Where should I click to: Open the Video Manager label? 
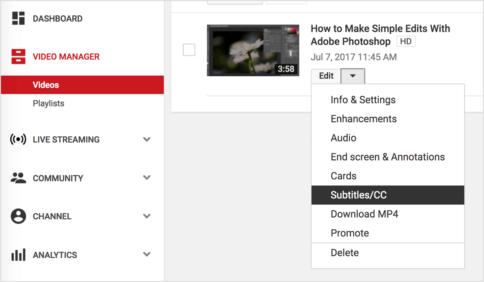66,57
